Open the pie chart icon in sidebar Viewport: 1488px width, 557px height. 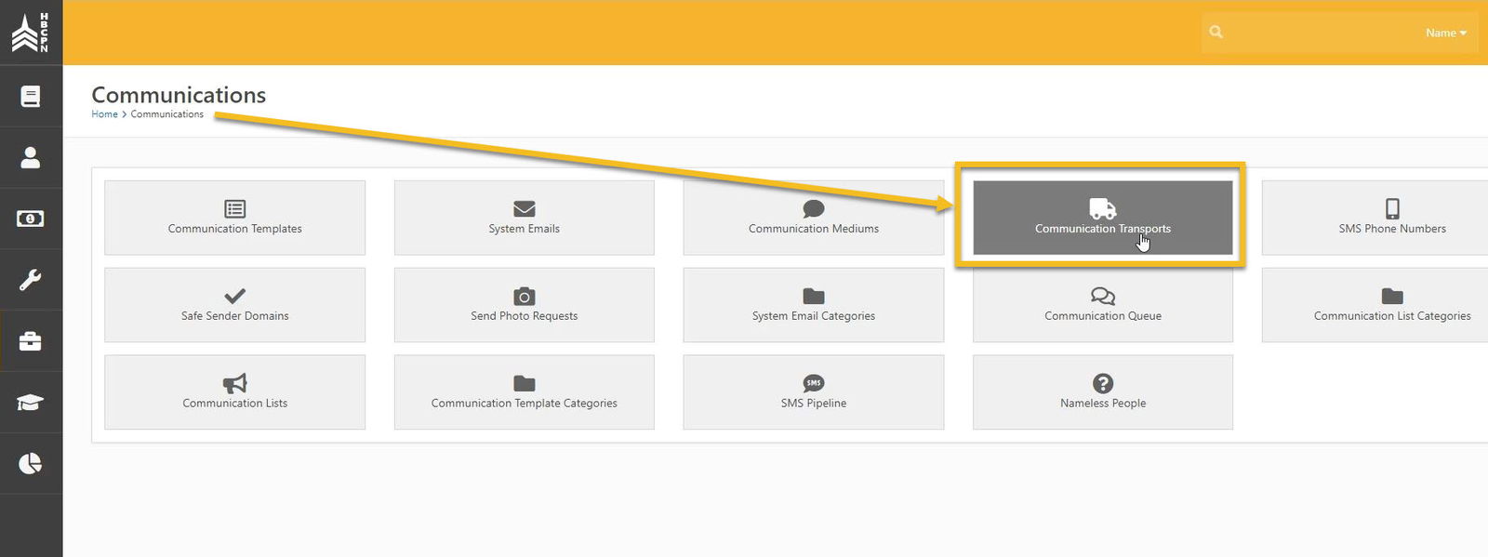click(x=31, y=463)
